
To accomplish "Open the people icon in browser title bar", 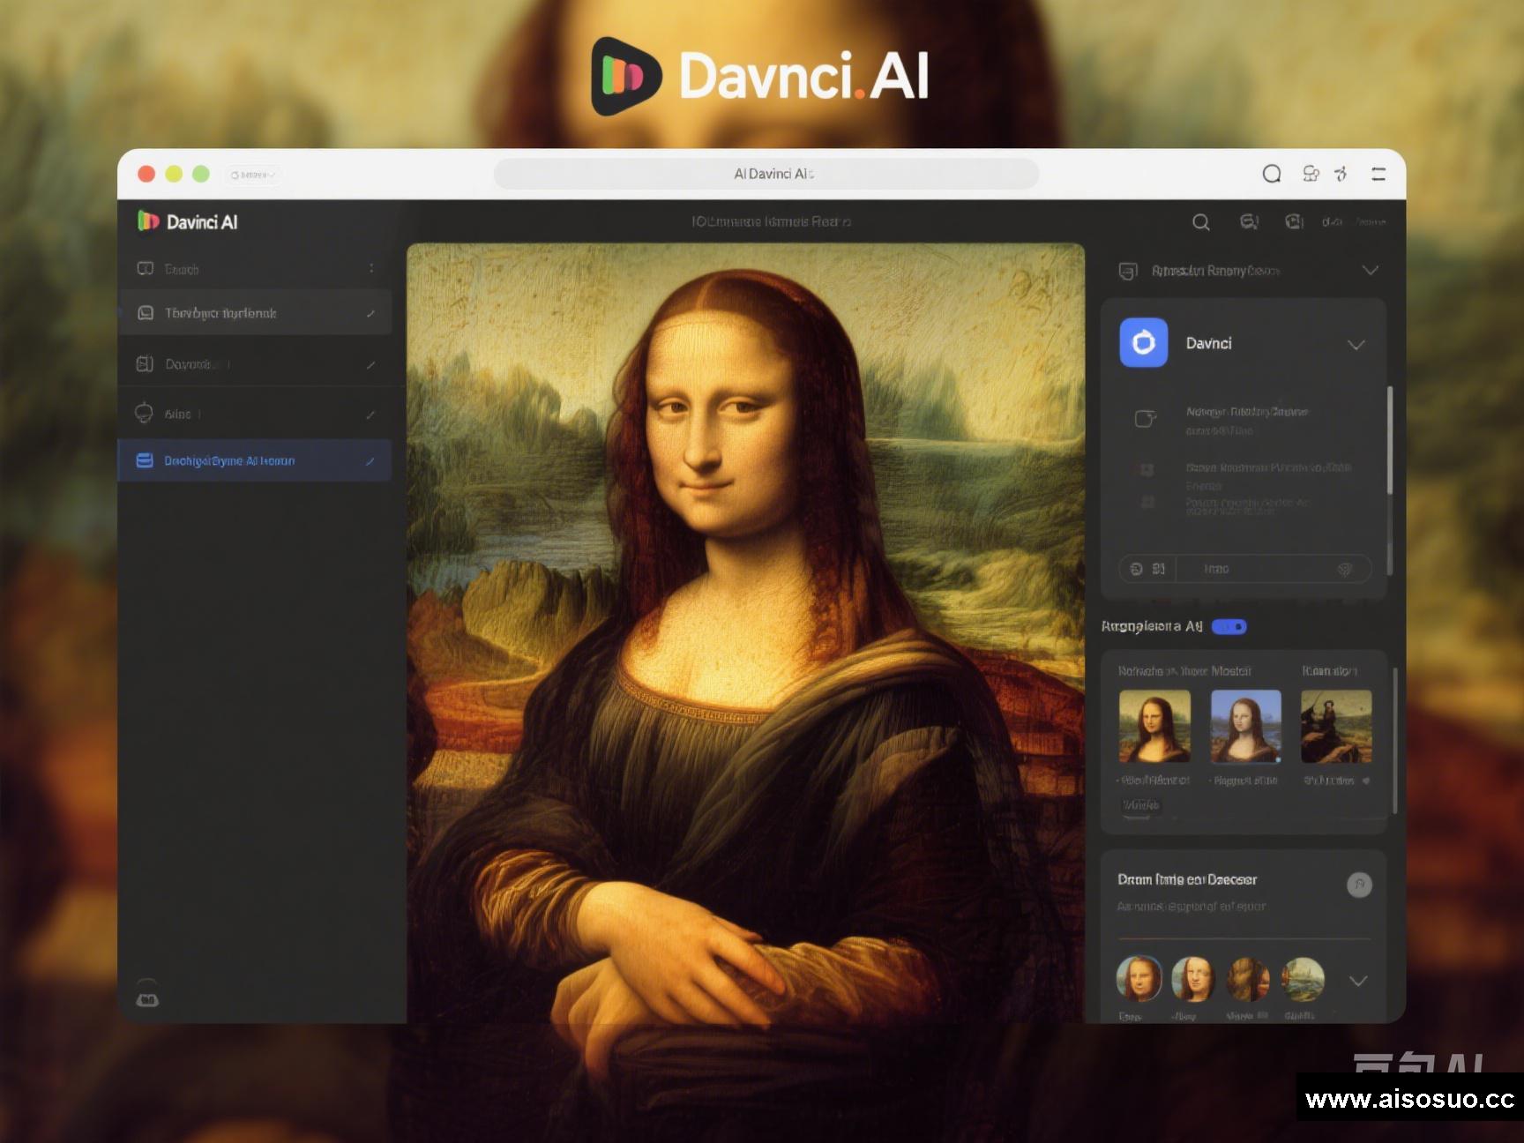I will click(1311, 174).
